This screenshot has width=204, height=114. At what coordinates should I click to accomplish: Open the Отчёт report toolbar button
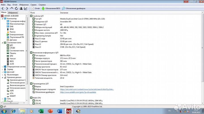(x=35, y=8)
